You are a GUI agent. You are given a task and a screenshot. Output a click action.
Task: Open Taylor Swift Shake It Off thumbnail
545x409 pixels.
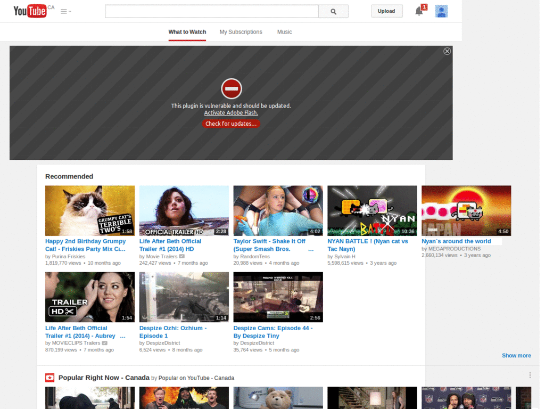278,210
